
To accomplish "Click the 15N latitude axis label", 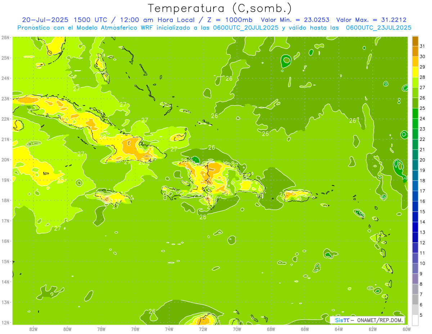I will (5, 262).
